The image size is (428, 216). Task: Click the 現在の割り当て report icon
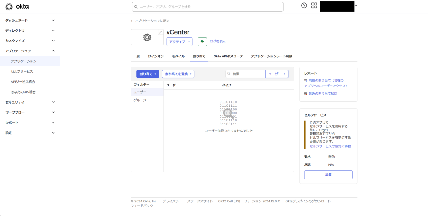306,81
